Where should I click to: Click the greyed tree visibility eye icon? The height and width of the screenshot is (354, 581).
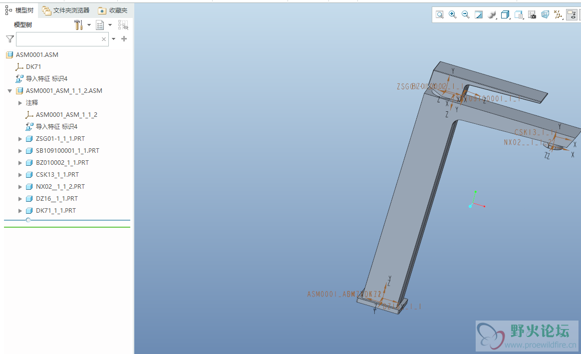123,25
